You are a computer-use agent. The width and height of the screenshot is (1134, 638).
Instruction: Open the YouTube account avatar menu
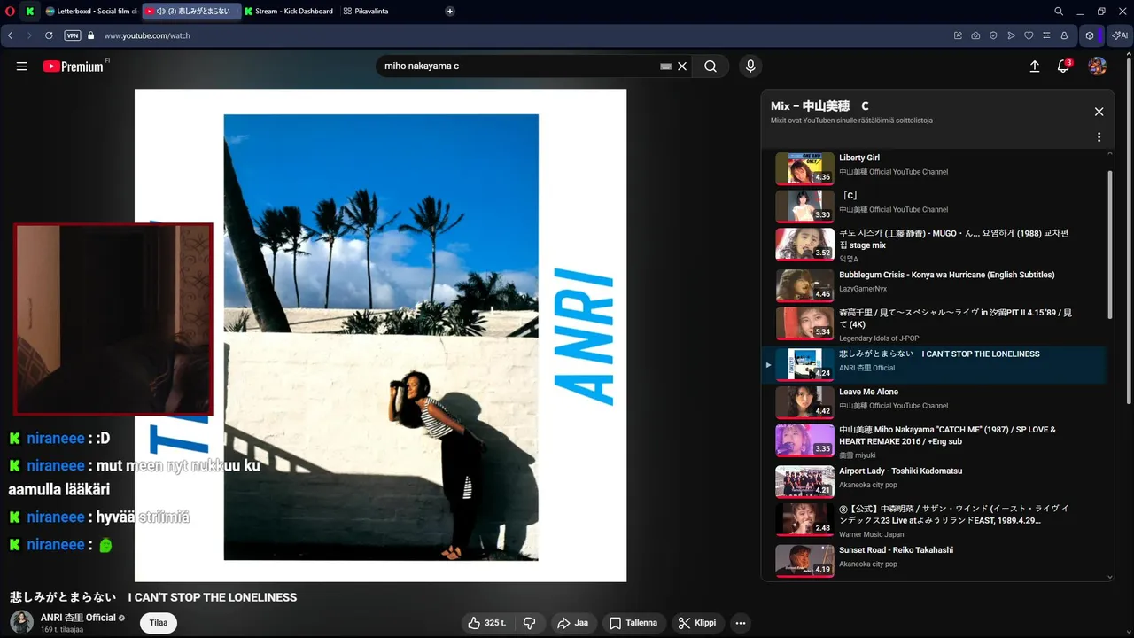pos(1097,66)
